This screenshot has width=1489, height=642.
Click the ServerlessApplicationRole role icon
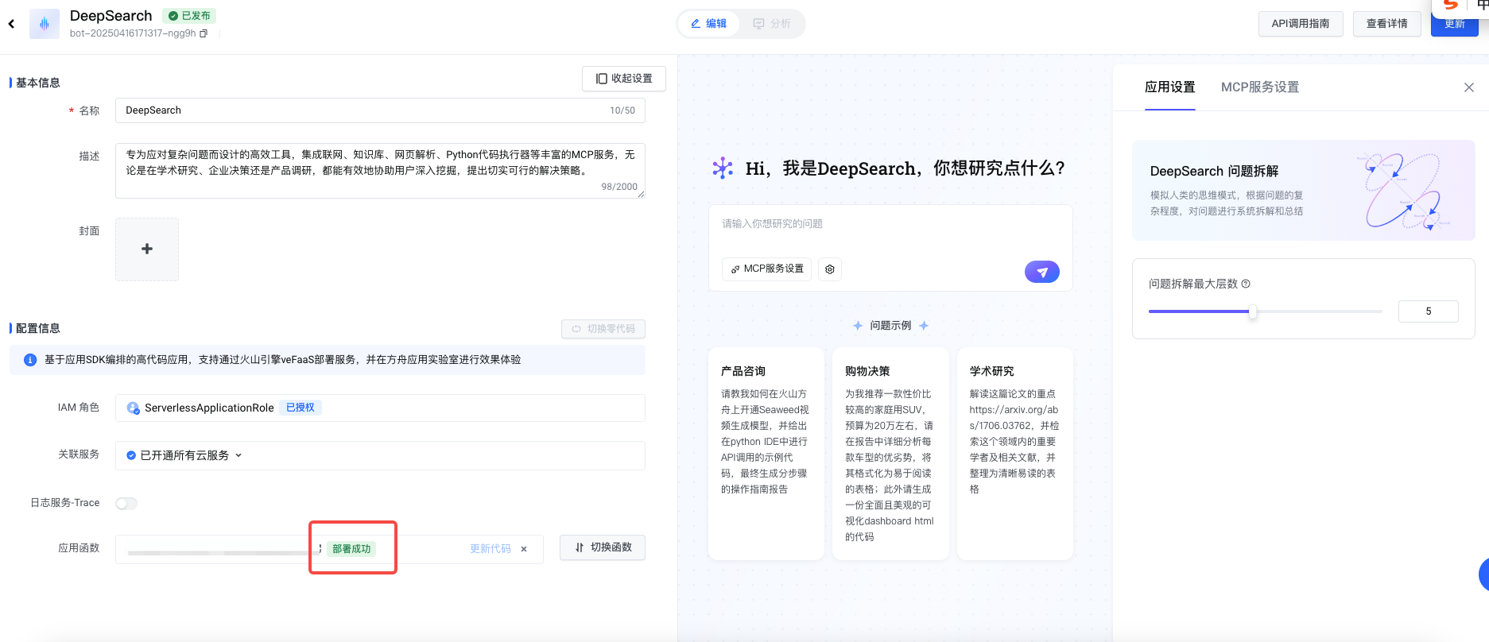click(133, 408)
